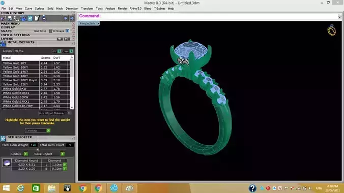Viewport: 344px width, 193px height.
Task: Expand the Layers section
Action: 7,39
